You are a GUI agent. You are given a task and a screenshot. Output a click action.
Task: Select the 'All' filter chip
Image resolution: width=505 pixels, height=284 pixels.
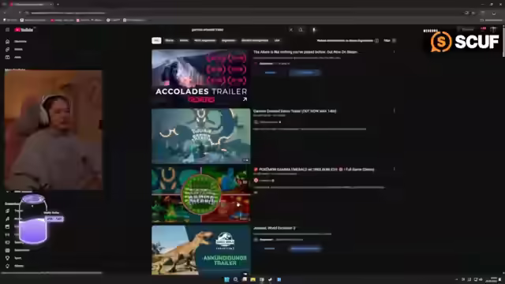click(x=156, y=40)
